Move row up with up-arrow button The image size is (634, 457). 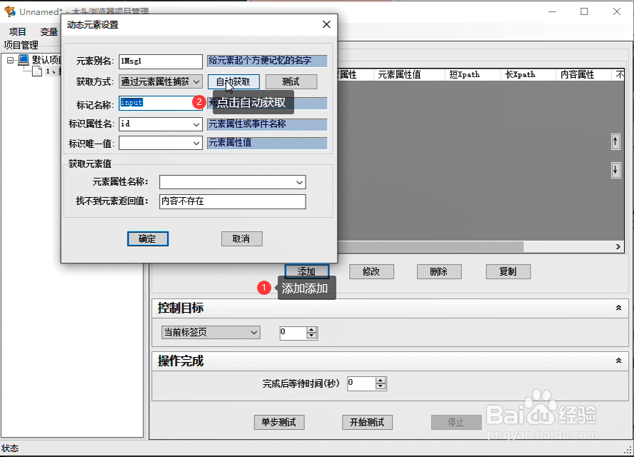tap(615, 141)
